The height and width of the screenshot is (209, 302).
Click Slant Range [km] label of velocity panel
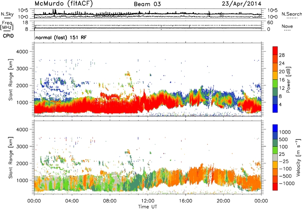(11, 157)
